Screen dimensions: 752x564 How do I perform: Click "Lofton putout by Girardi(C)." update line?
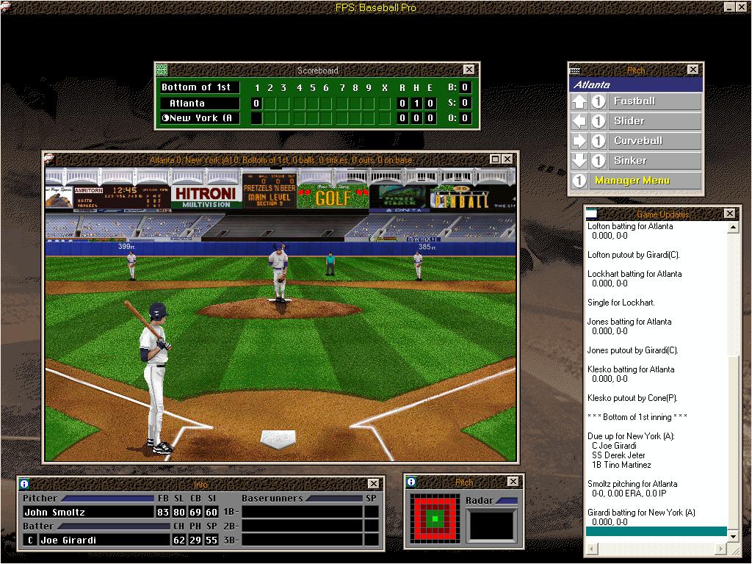[634, 255]
